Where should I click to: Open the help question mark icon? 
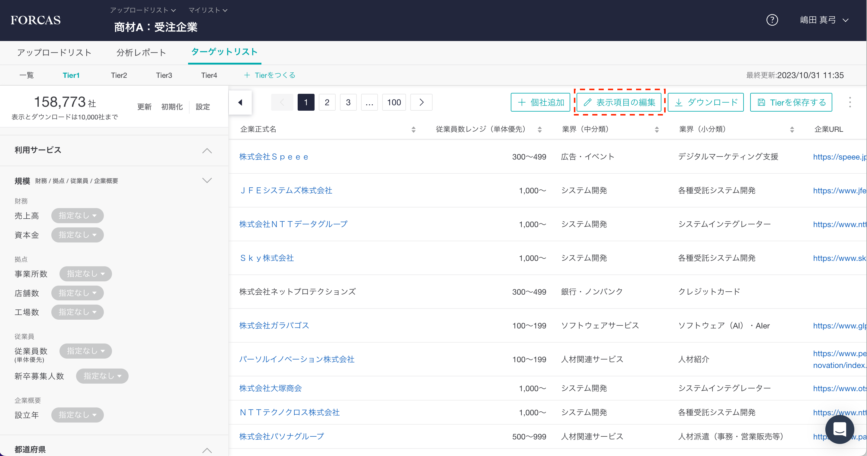click(772, 20)
